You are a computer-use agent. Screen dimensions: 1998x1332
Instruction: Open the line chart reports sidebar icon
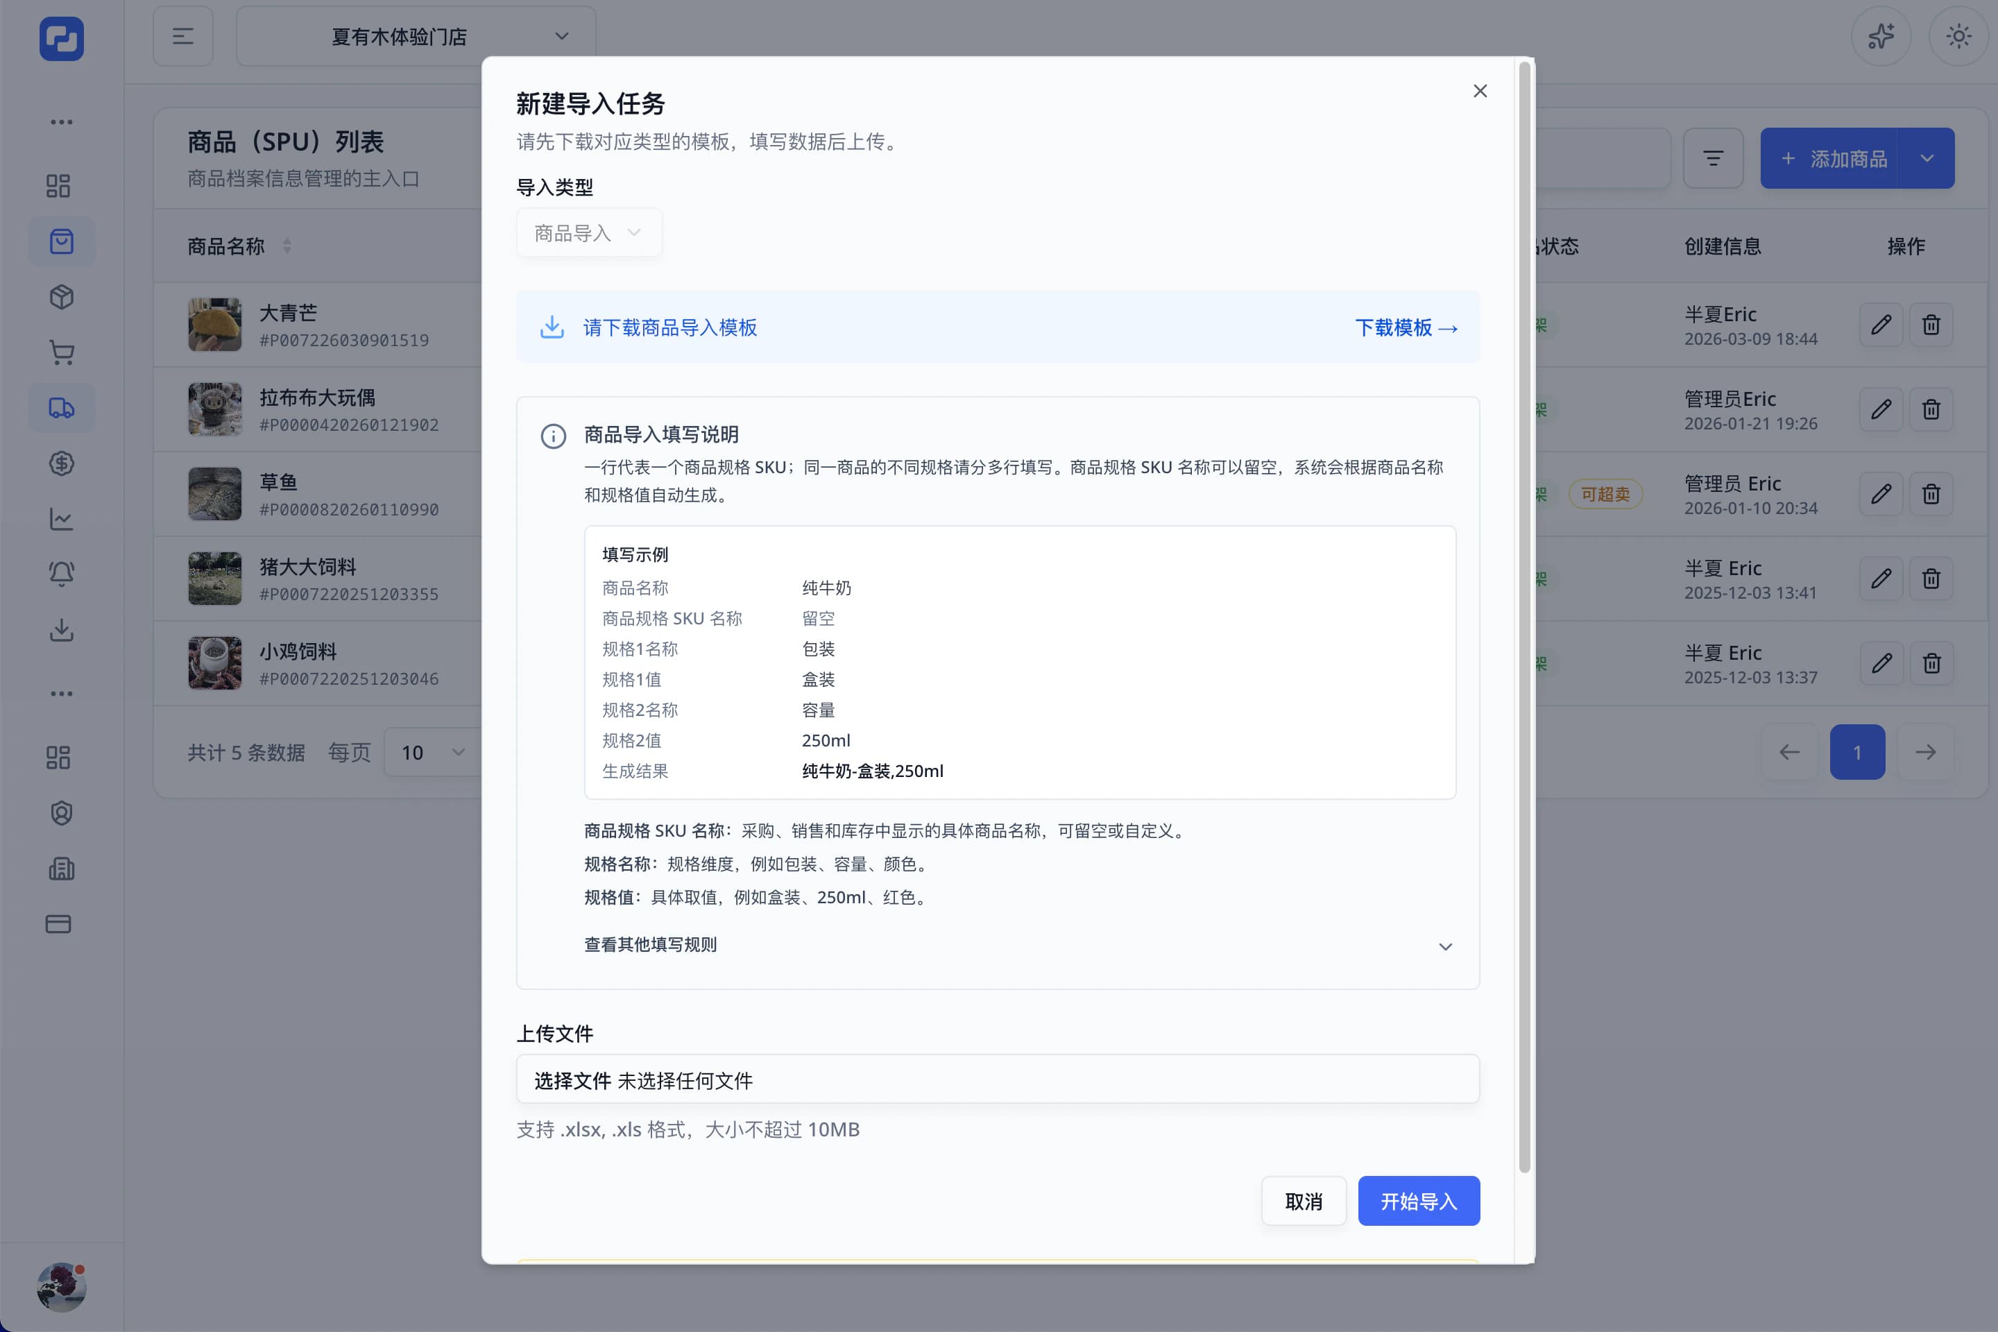[x=61, y=519]
